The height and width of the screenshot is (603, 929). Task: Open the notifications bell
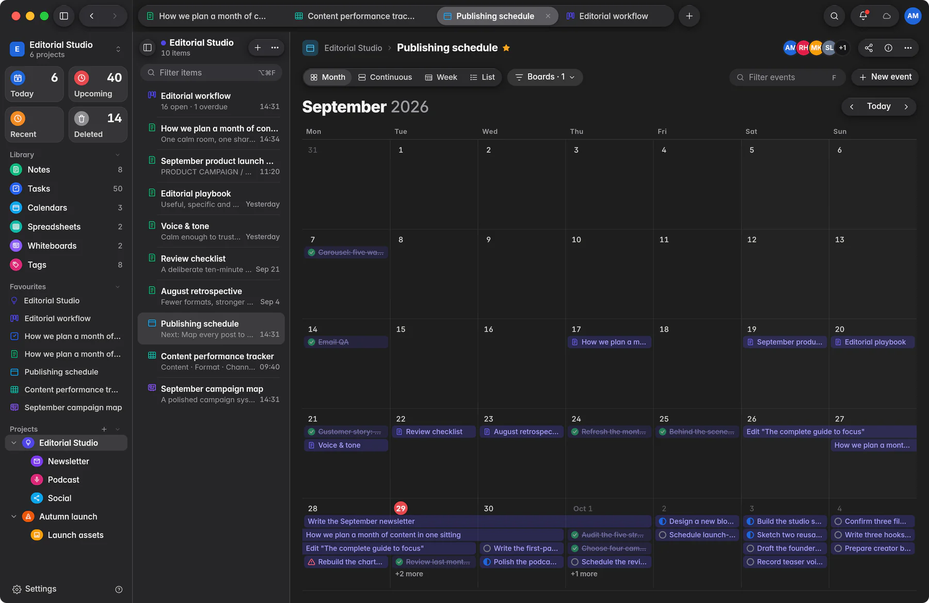tap(863, 16)
